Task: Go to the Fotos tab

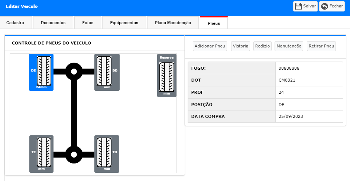Action: [88, 23]
